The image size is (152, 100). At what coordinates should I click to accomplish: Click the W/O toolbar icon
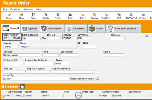[119, 16]
